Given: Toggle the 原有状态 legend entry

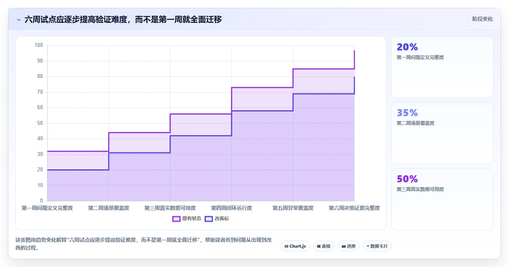Looking at the screenshot, I should pos(187,219).
